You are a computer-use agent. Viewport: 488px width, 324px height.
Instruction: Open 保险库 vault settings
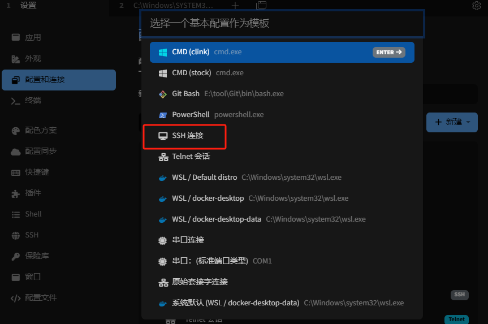[37, 256]
